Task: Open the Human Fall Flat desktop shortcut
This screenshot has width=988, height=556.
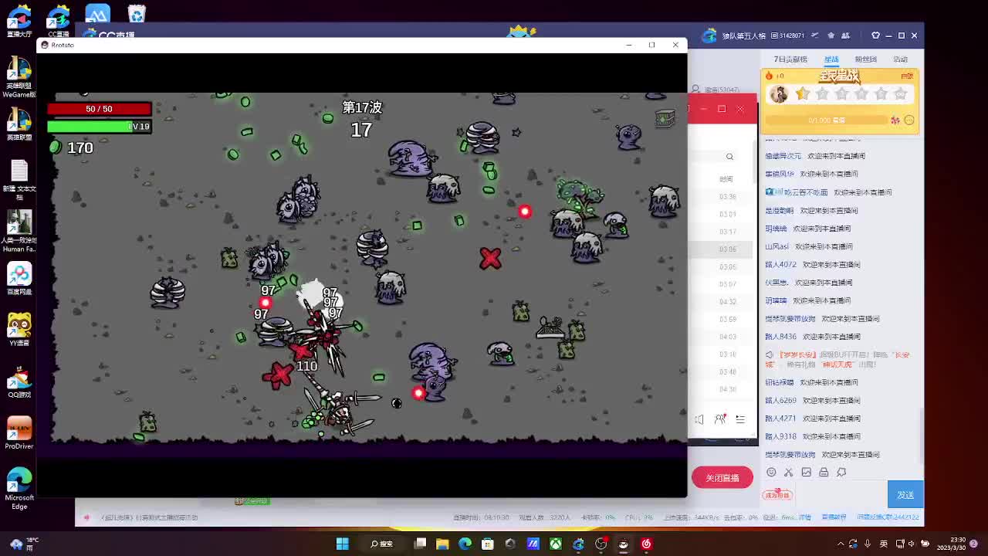Action: [x=19, y=231]
